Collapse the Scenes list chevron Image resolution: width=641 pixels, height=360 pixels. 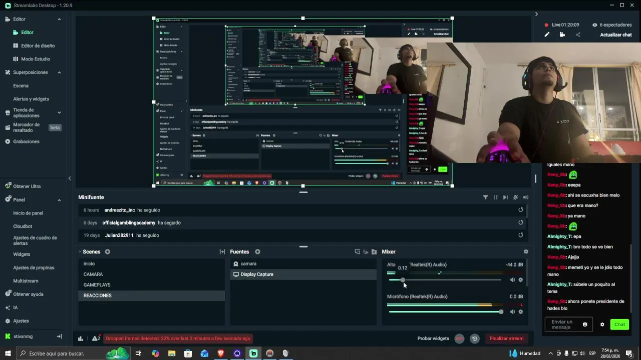coord(80,252)
